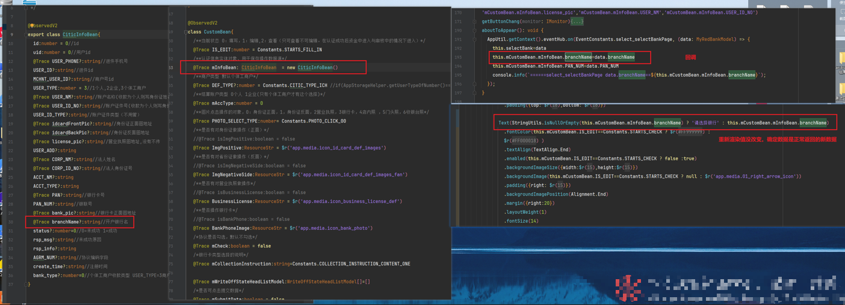Click CiticInfoBean type in mInfoBean declaration
The image size is (845, 305).
tap(259, 68)
